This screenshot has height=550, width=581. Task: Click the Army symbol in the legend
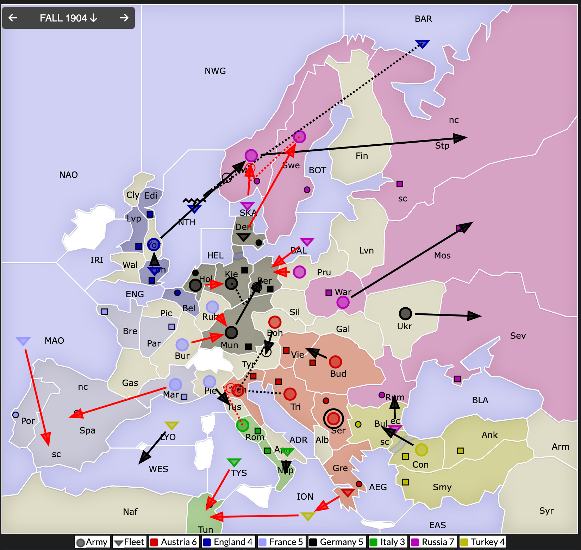point(81,542)
